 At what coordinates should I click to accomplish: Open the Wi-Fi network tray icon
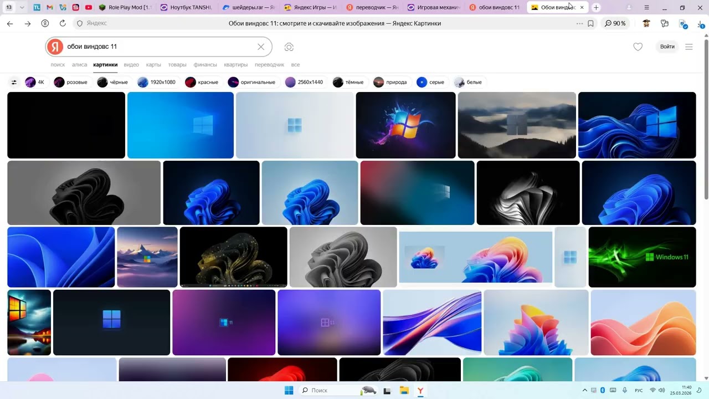653,391
